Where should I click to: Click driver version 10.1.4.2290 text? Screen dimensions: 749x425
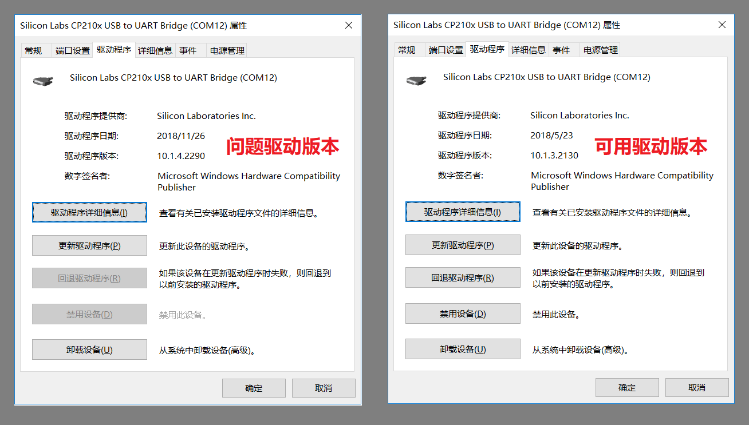tap(181, 156)
